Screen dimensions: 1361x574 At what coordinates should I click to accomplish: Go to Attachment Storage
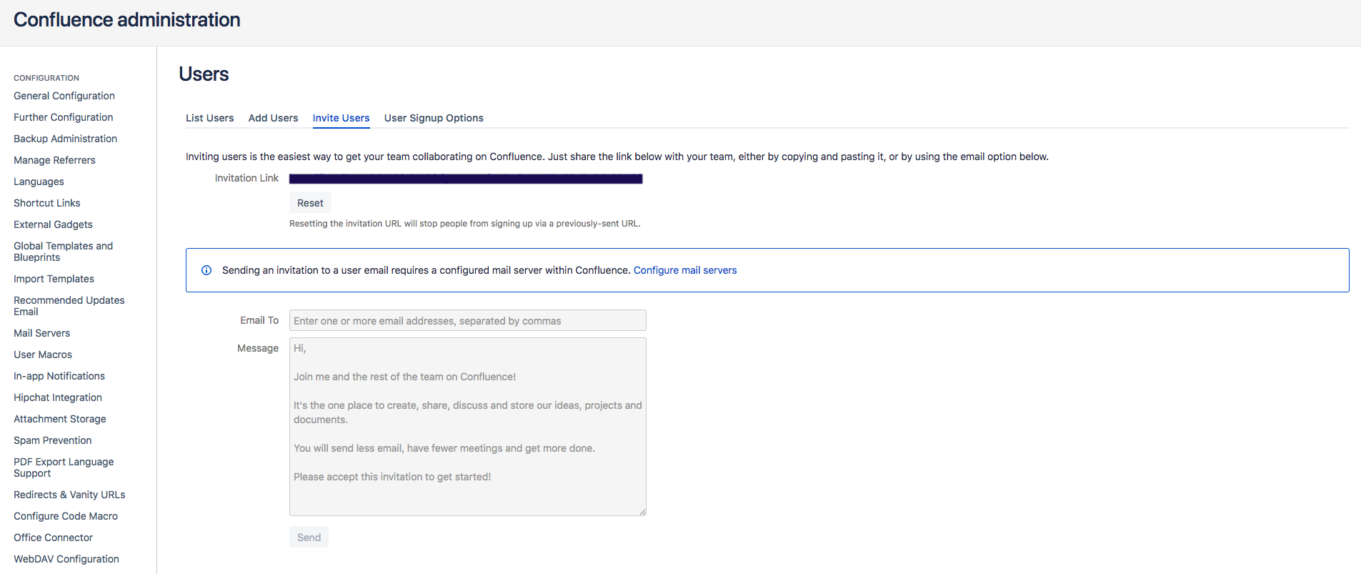pos(60,419)
